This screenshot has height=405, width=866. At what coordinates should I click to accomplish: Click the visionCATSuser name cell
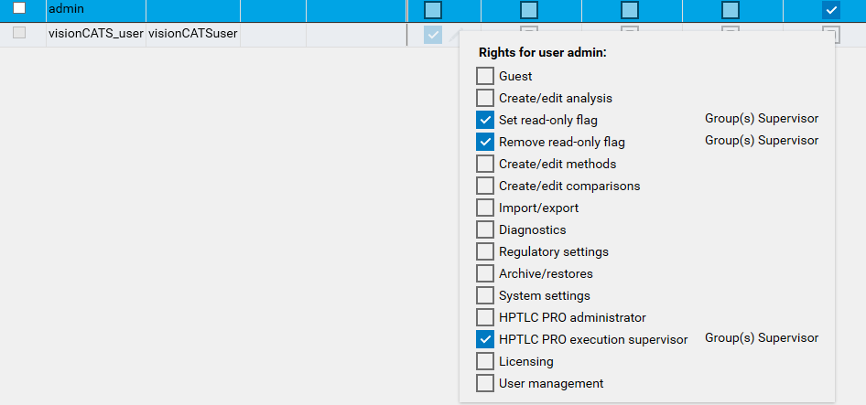(x=192, y=33)
